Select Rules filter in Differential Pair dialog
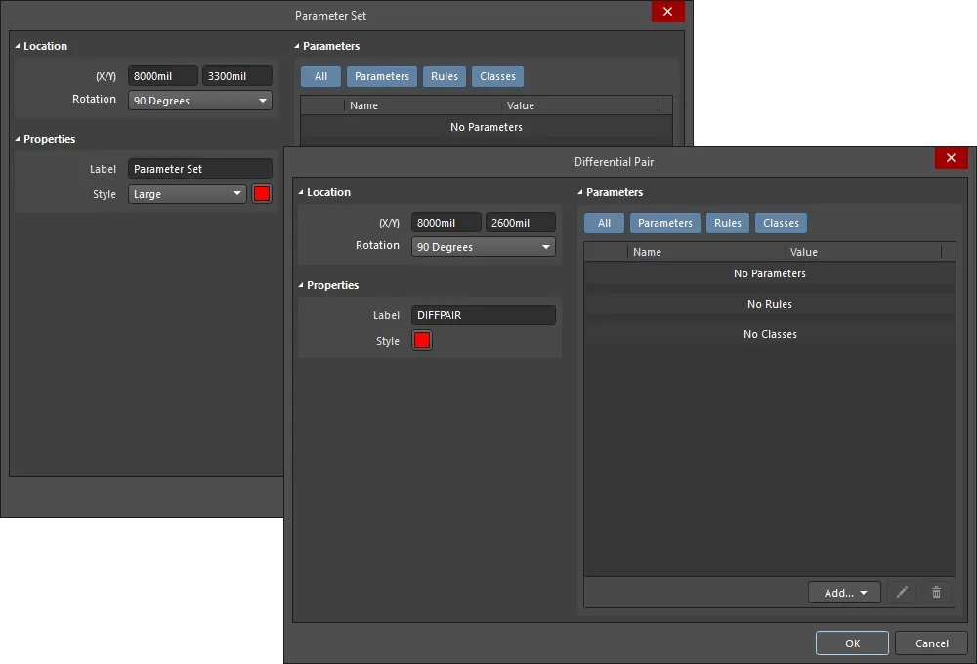The image size is (977, 664). (727, 223)
